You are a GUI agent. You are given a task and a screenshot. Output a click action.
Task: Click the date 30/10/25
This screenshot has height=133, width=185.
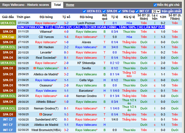(x=23, y=37)
